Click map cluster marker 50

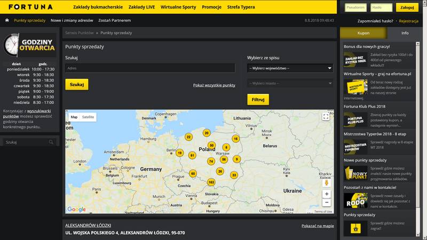click(x=211, y=145)
